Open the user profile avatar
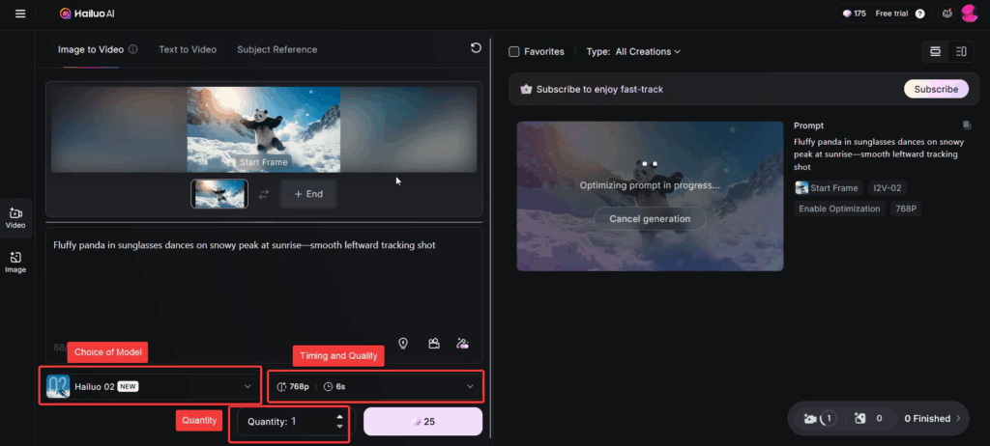This screenshot has height=446, width=990. [969, 14]
